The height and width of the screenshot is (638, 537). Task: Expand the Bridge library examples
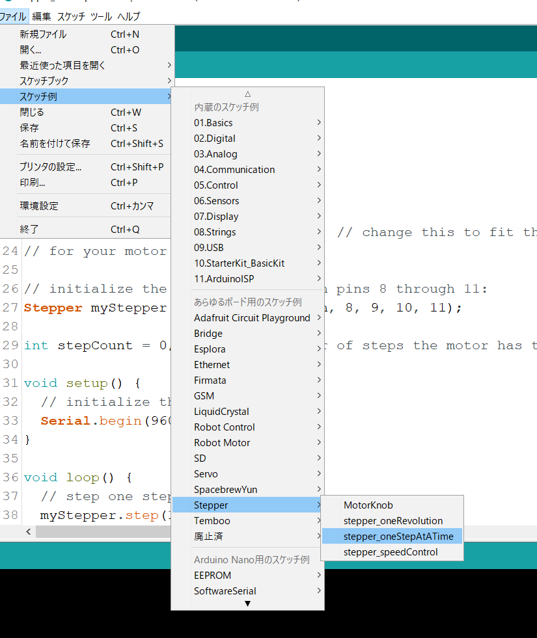247,333
